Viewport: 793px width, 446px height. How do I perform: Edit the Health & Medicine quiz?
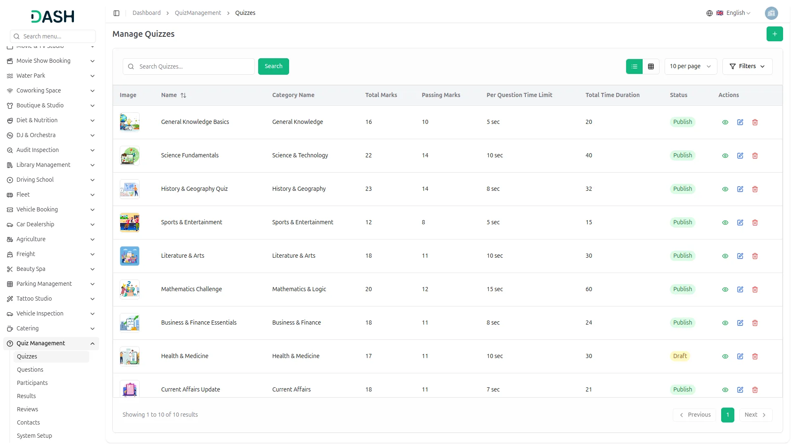(740, 356)
